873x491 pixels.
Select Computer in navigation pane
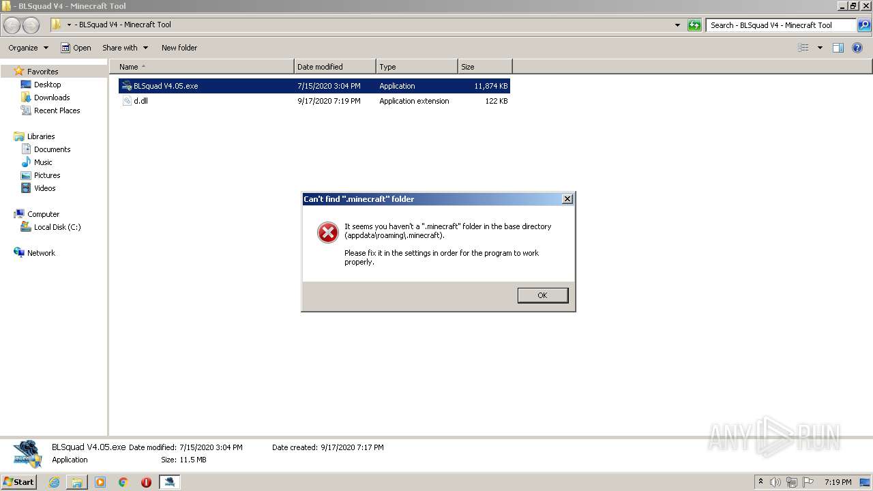coord(43,214)
